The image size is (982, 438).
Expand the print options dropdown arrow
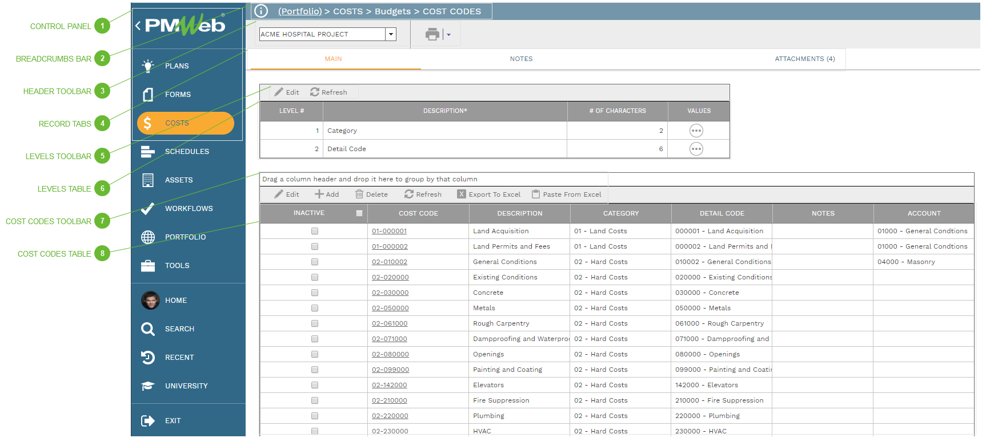point(449,35)
